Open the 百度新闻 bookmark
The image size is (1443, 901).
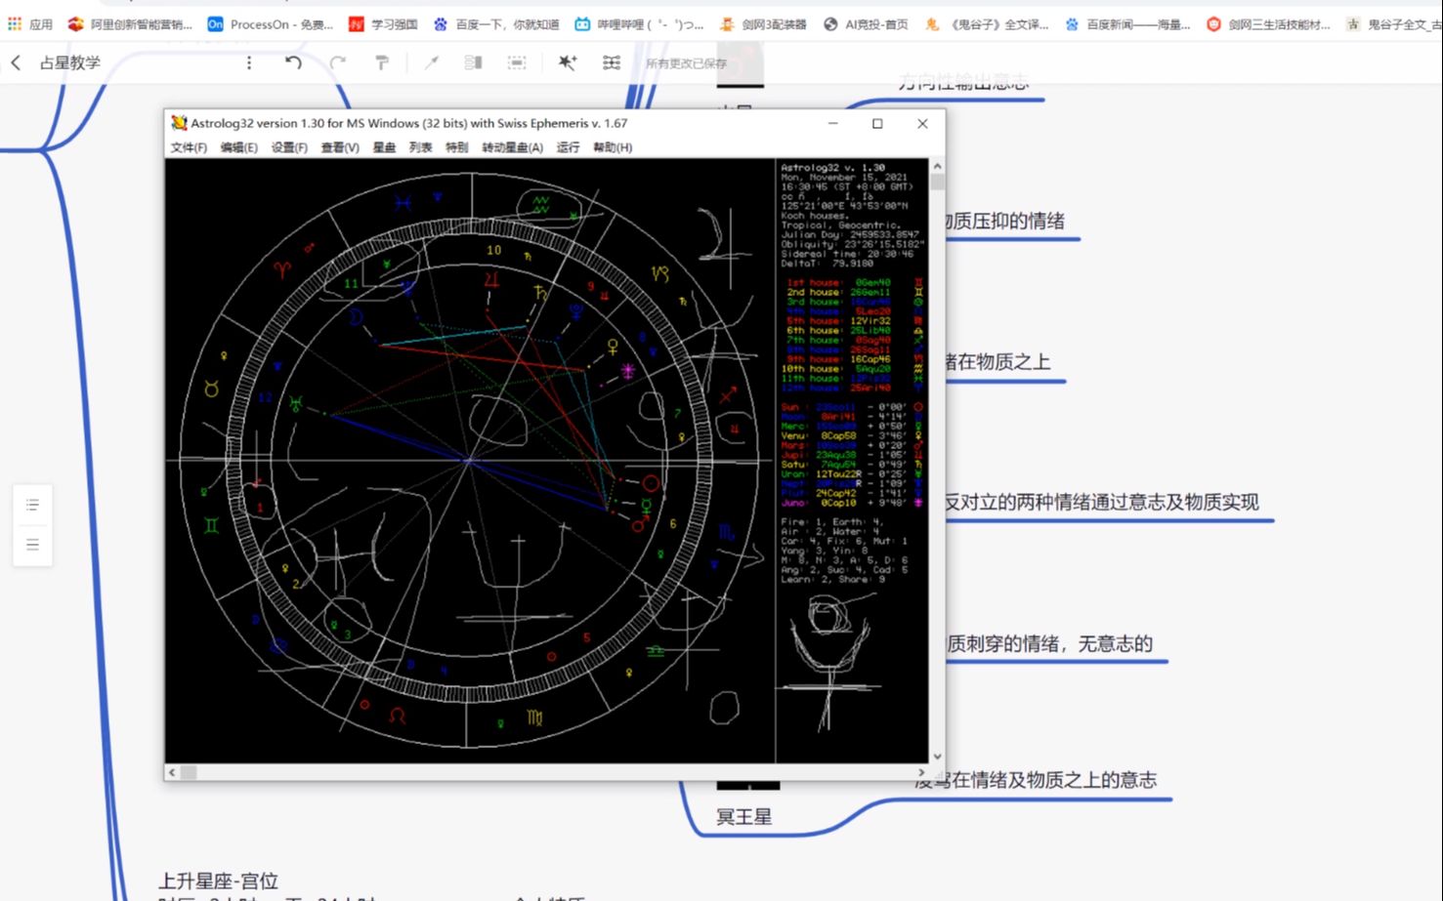click(1127, 24)
